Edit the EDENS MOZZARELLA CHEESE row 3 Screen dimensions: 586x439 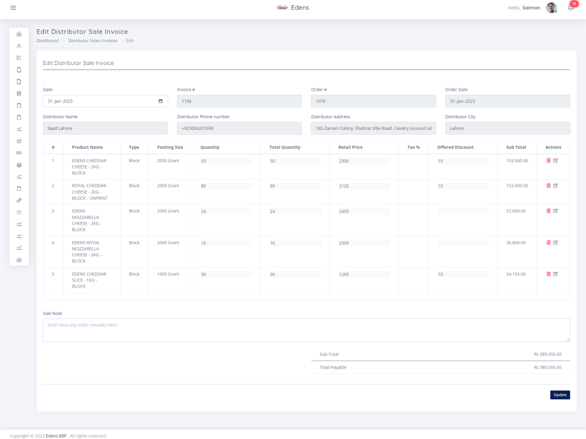tap(556, 211)
